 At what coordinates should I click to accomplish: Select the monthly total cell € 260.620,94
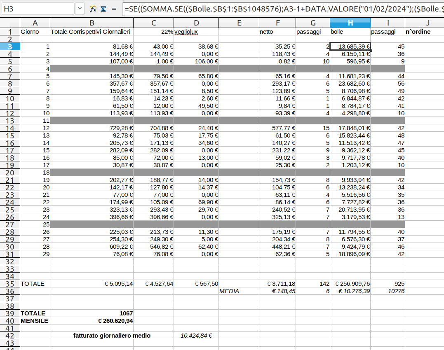coord(92,321)
